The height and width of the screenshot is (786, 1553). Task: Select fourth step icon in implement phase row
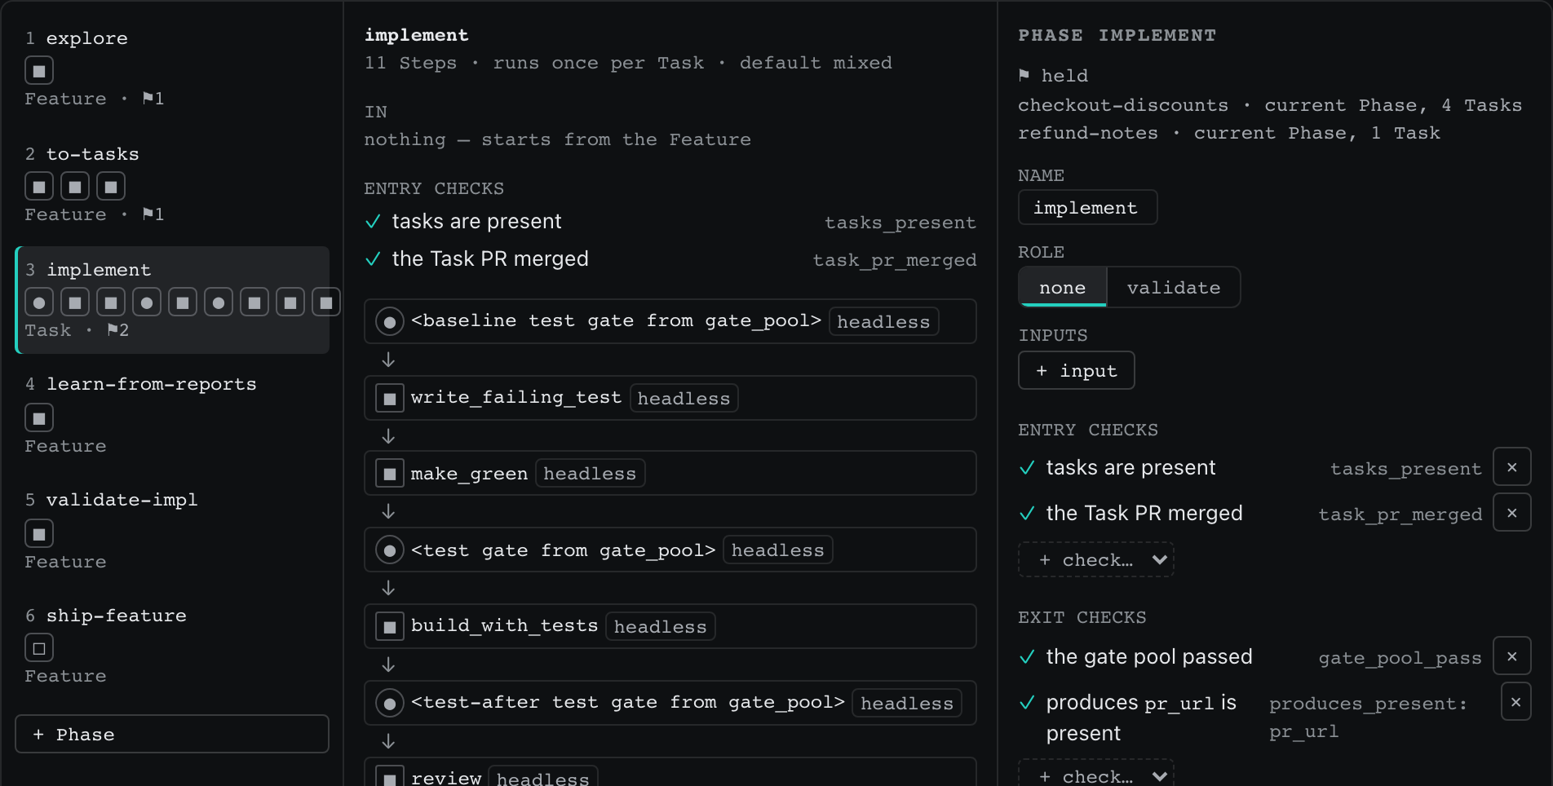tap(147, 302)
